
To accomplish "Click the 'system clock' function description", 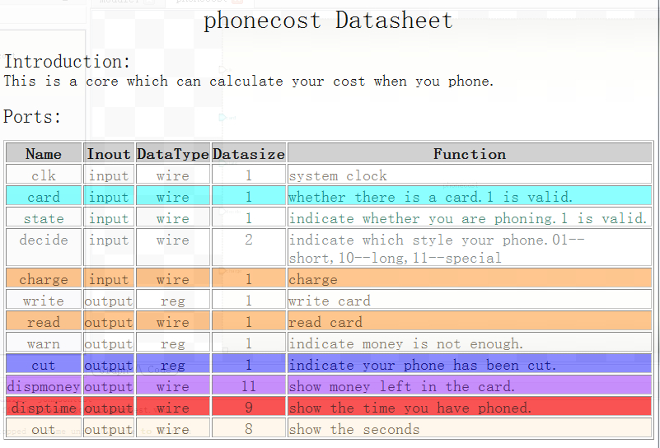I will 338,175.
